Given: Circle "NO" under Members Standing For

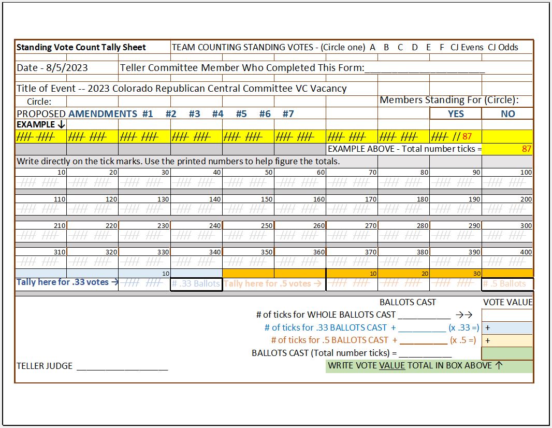Looking at the screenshot, I should click(x=507, y=113).
